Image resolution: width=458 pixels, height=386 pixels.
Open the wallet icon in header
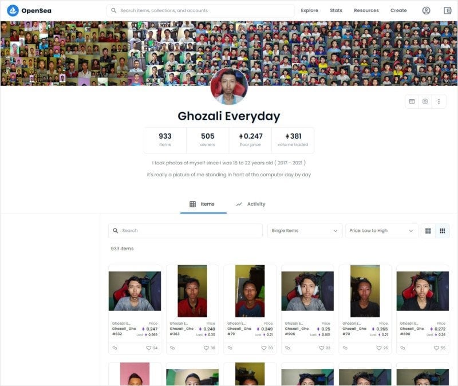[447, 10]
